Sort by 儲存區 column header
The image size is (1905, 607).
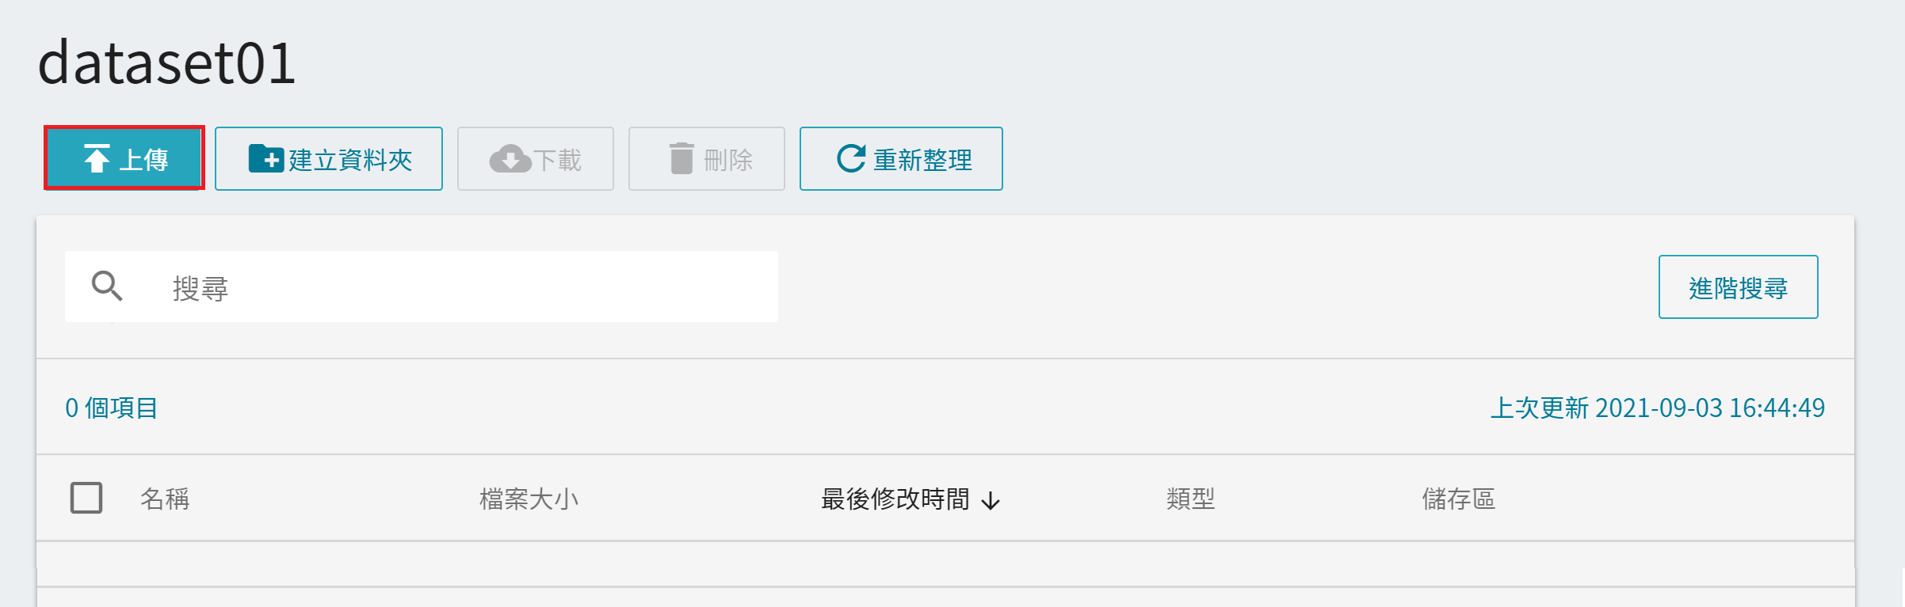click(1458, 499)
